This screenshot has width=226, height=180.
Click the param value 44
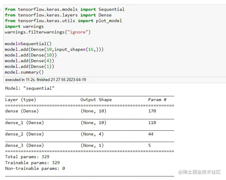[x=151, y=134]
